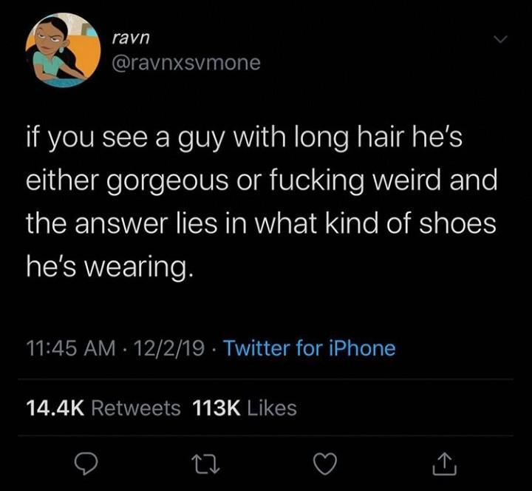Screen dimensions: 532x491
Task: Open the profile via display name ravn
Action: coord(131,38)
